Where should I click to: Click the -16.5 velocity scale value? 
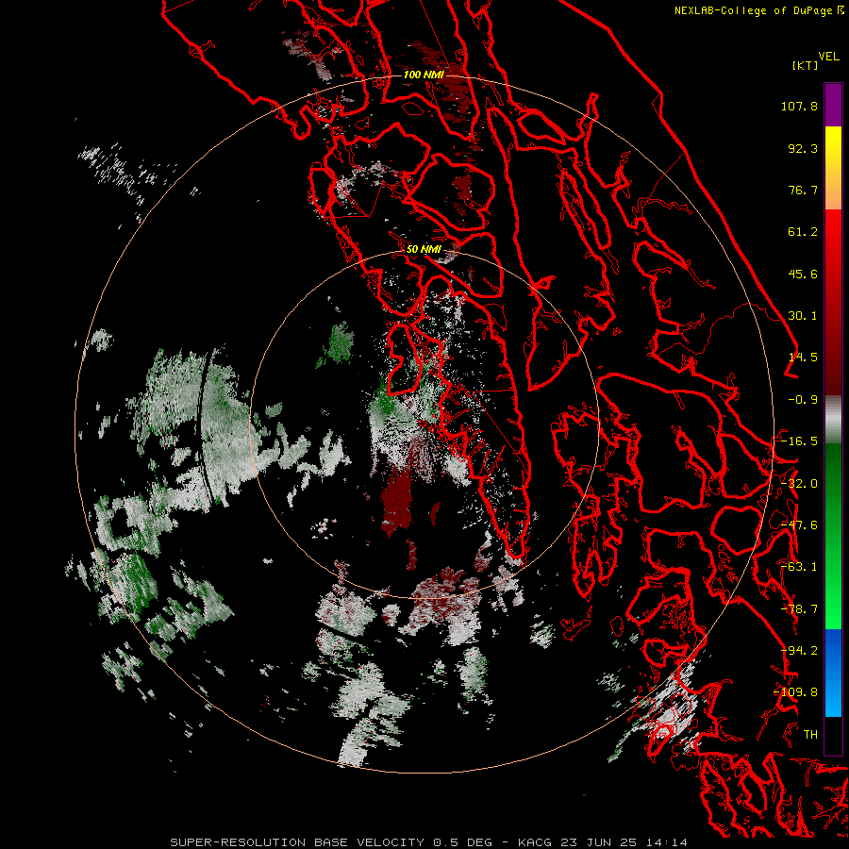pyautogui.click(x=799, y=441)
